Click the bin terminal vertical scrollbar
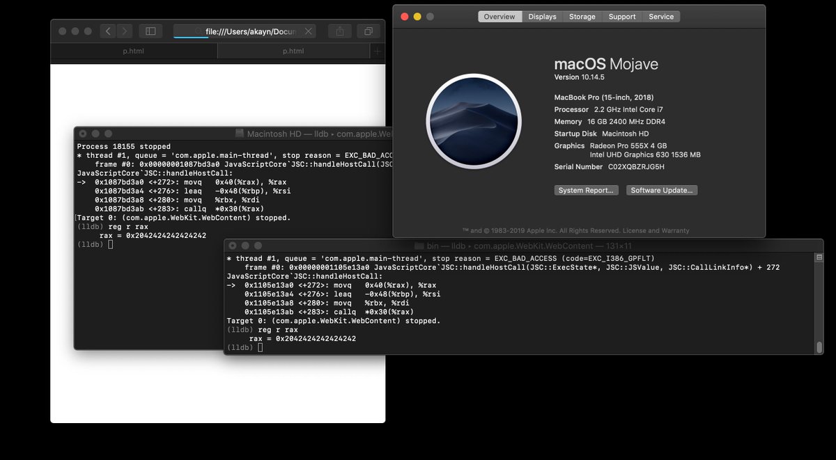Viewport: 836px width, 460px height. coord(819,347)
